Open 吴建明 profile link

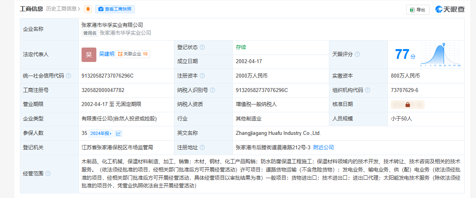pos(107,54)
